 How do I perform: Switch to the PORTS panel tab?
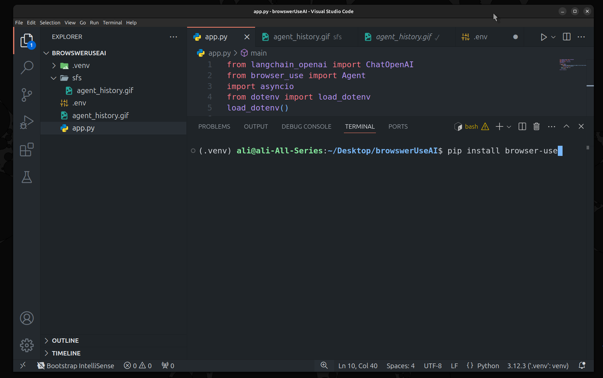[398, 127]
